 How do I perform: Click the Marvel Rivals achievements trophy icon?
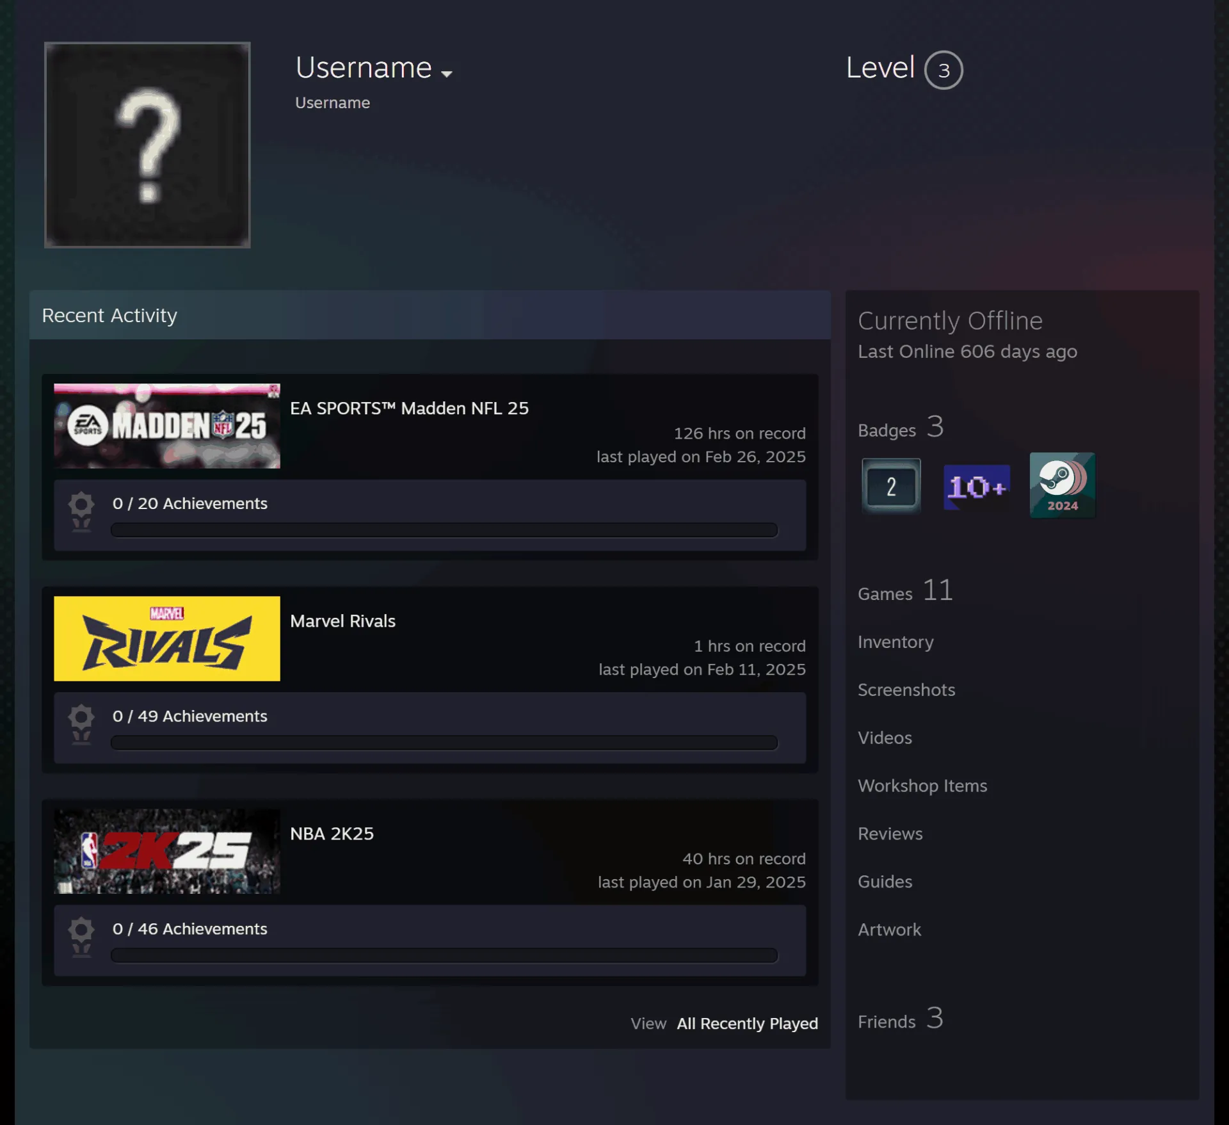pyautogui.click(x=81, y=725)
